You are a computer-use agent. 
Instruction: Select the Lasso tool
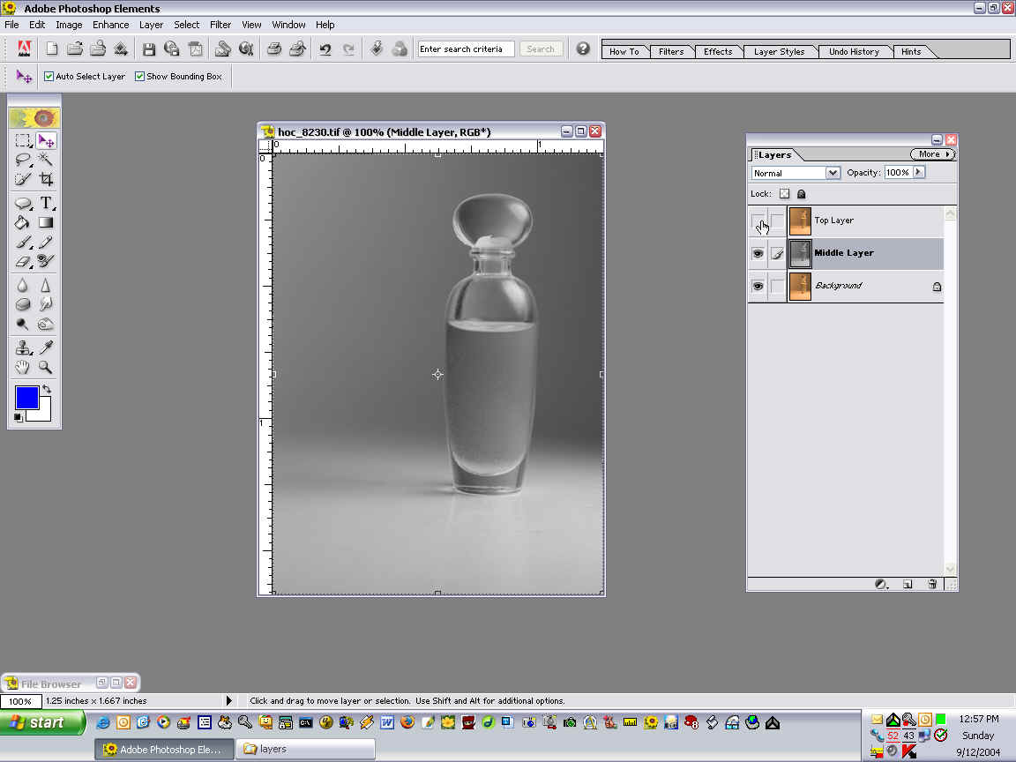(x=23, y=160)
